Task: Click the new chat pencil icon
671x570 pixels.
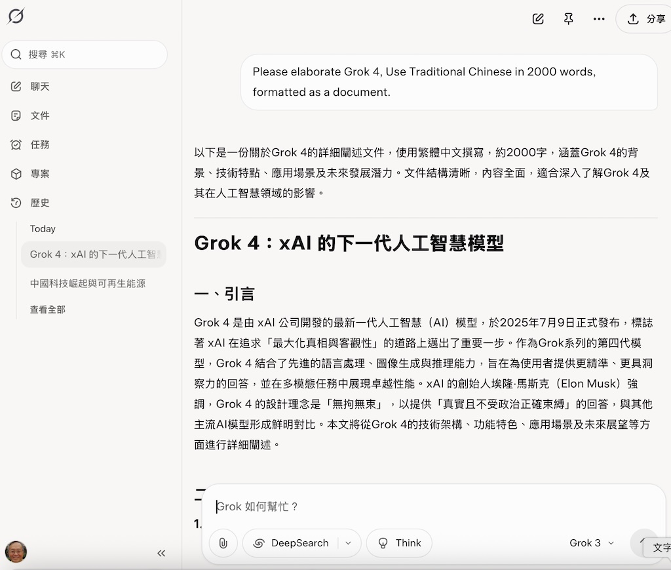Action: click(538, 19)
